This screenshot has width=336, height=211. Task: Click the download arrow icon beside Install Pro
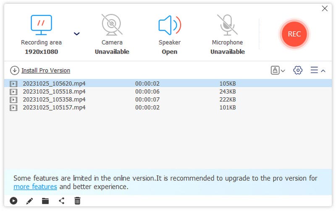click(15, 70)
